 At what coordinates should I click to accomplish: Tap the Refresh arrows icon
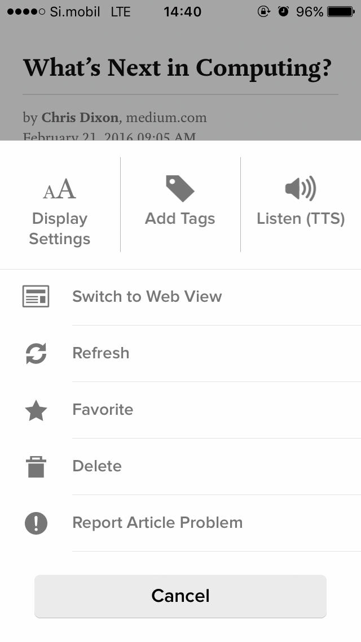(x=36, y=353)
